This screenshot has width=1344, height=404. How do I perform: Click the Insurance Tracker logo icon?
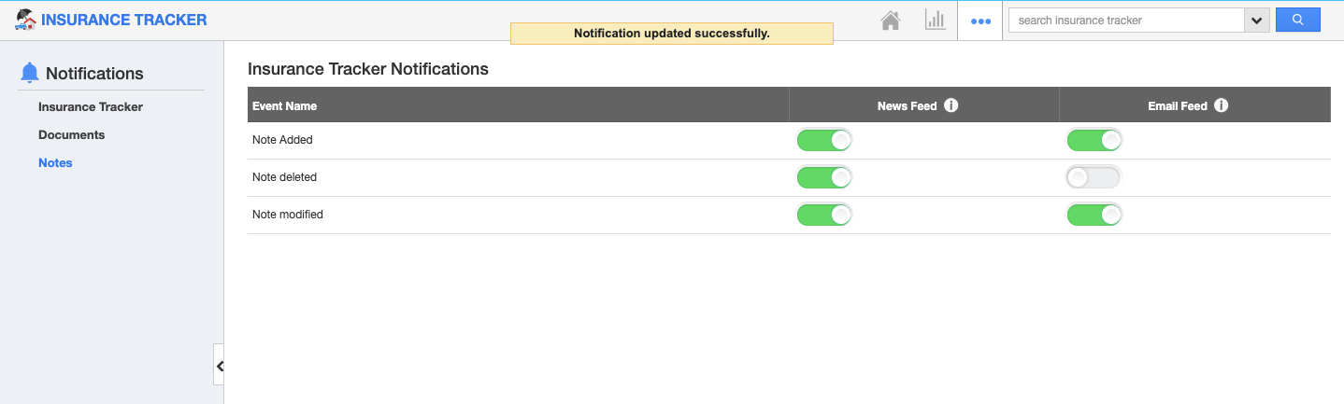(x=26, y=20)
